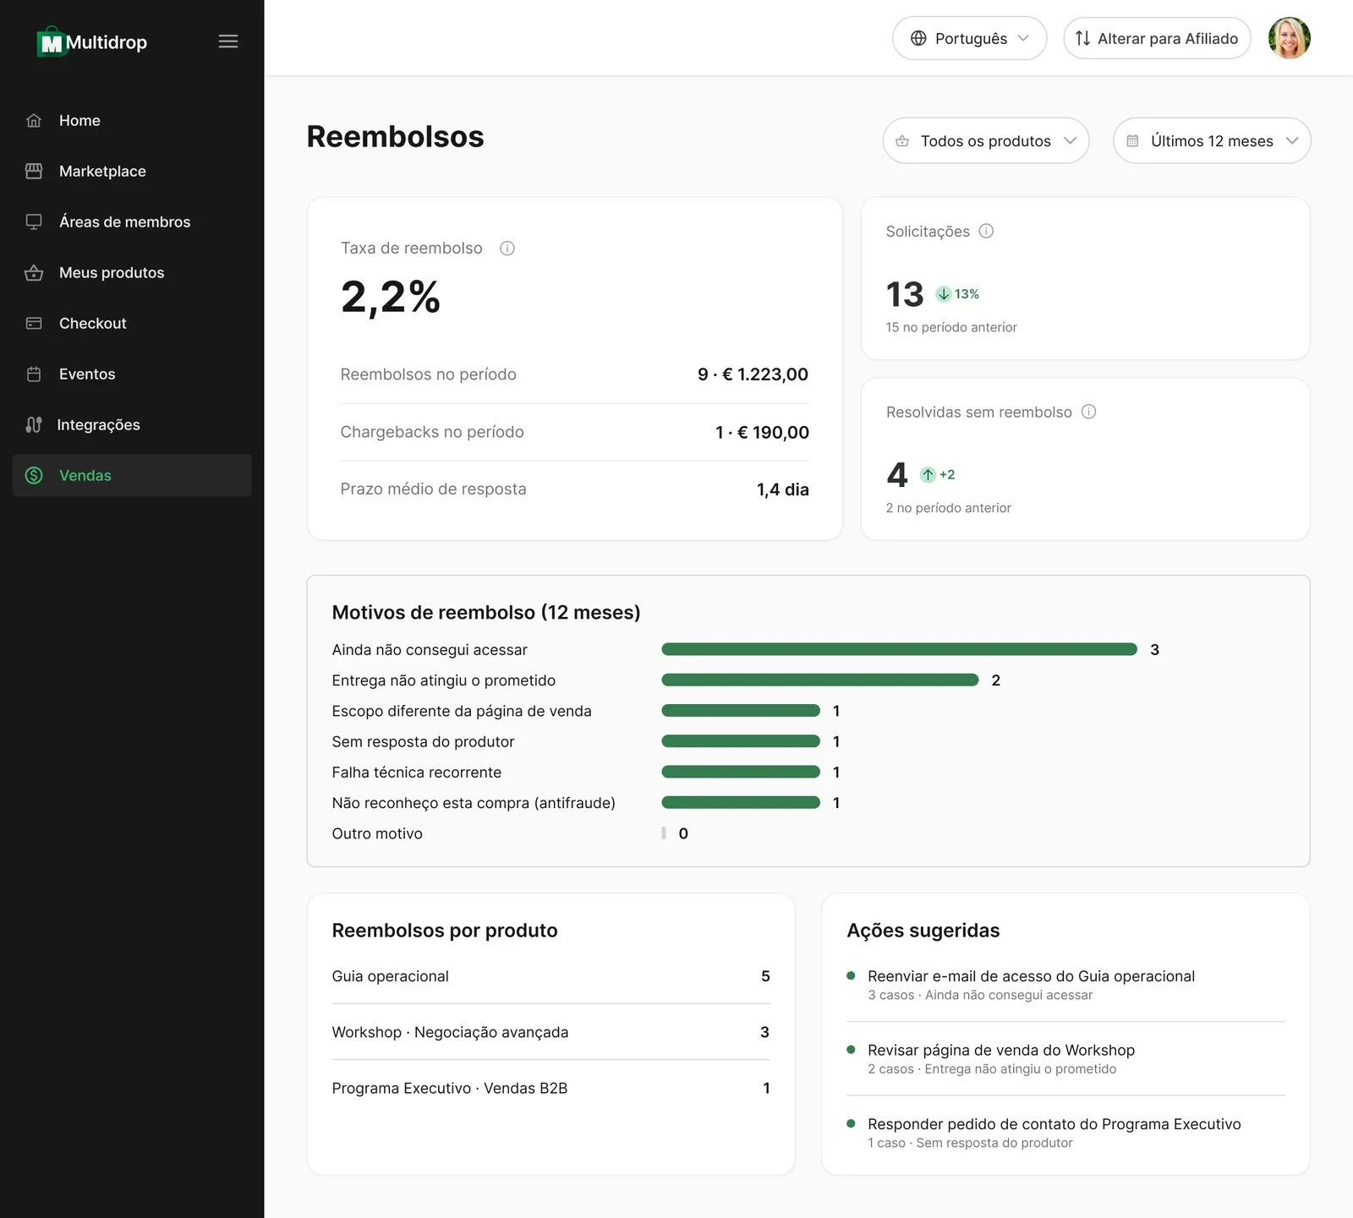The image size is (1353, 1218).
Task: Select Eventos in the sidebar menu
Action: click(132, 374)
